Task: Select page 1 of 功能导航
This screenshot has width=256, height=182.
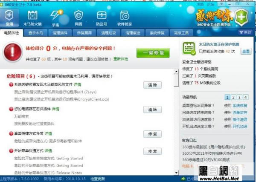Action: pos(227,97)
